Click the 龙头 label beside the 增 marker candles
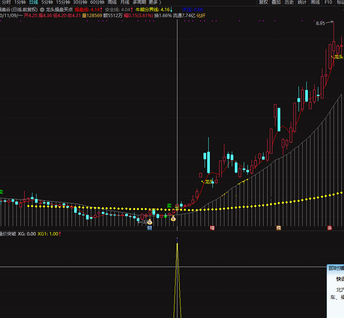Screen dimensions: 344x318 (209, 182)
